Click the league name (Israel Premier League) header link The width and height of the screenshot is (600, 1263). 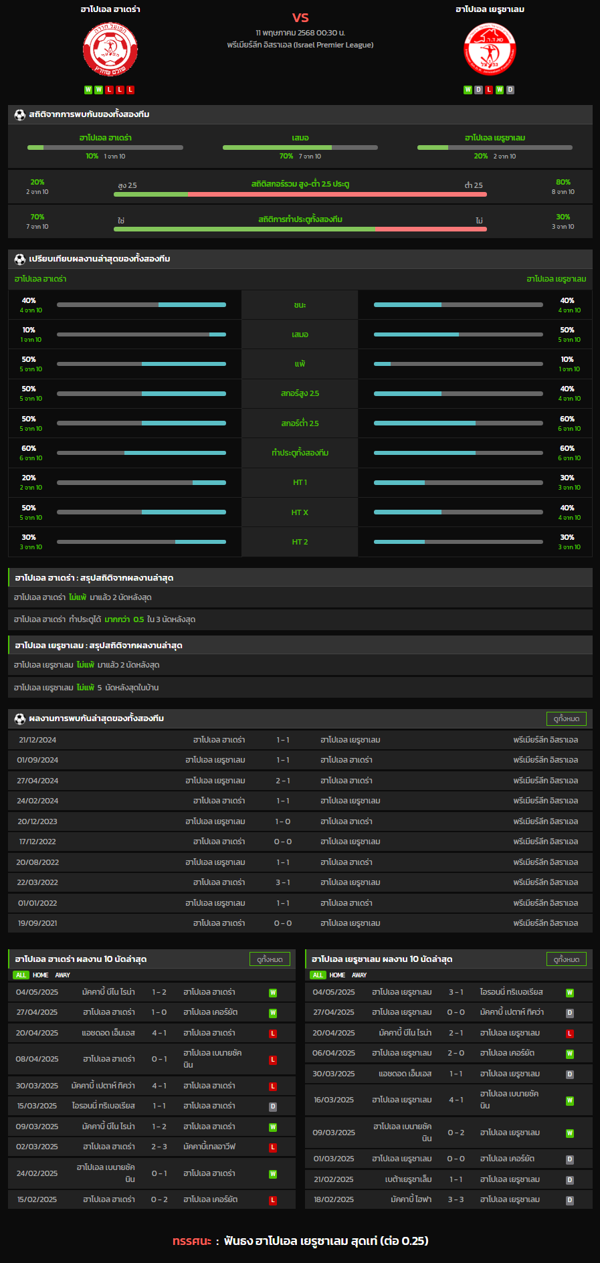coord(300,45)
